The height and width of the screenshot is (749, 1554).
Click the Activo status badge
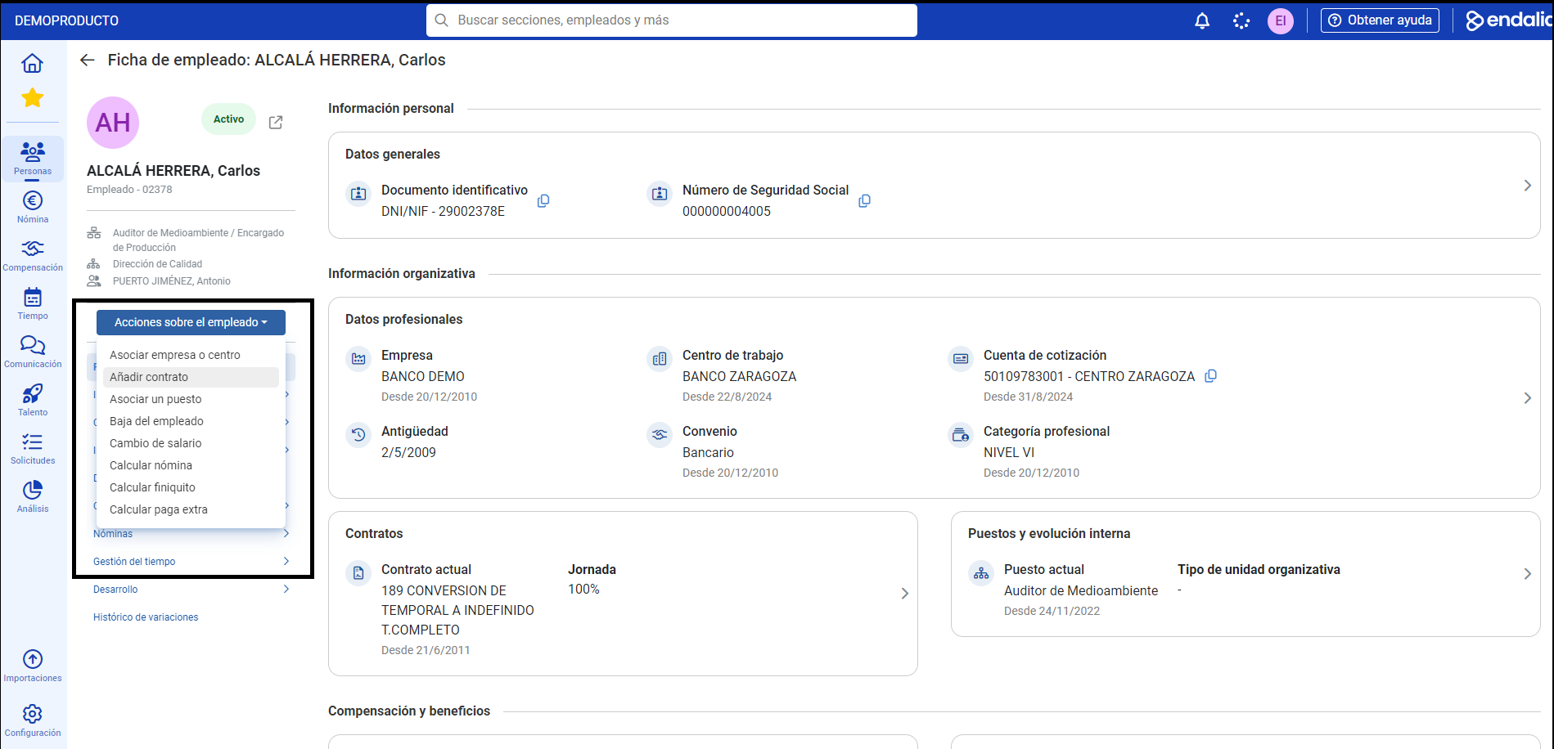coord(228,119)
